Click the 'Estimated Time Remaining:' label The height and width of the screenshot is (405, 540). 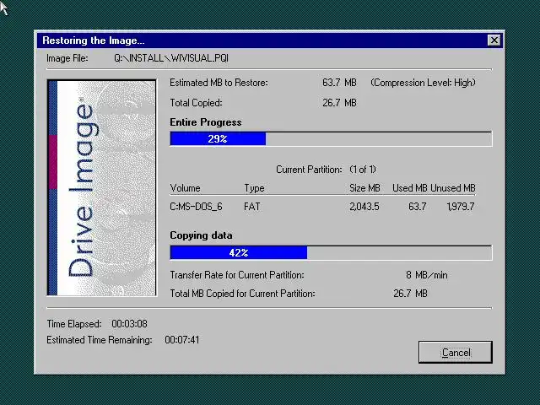(x=100, y=340)
